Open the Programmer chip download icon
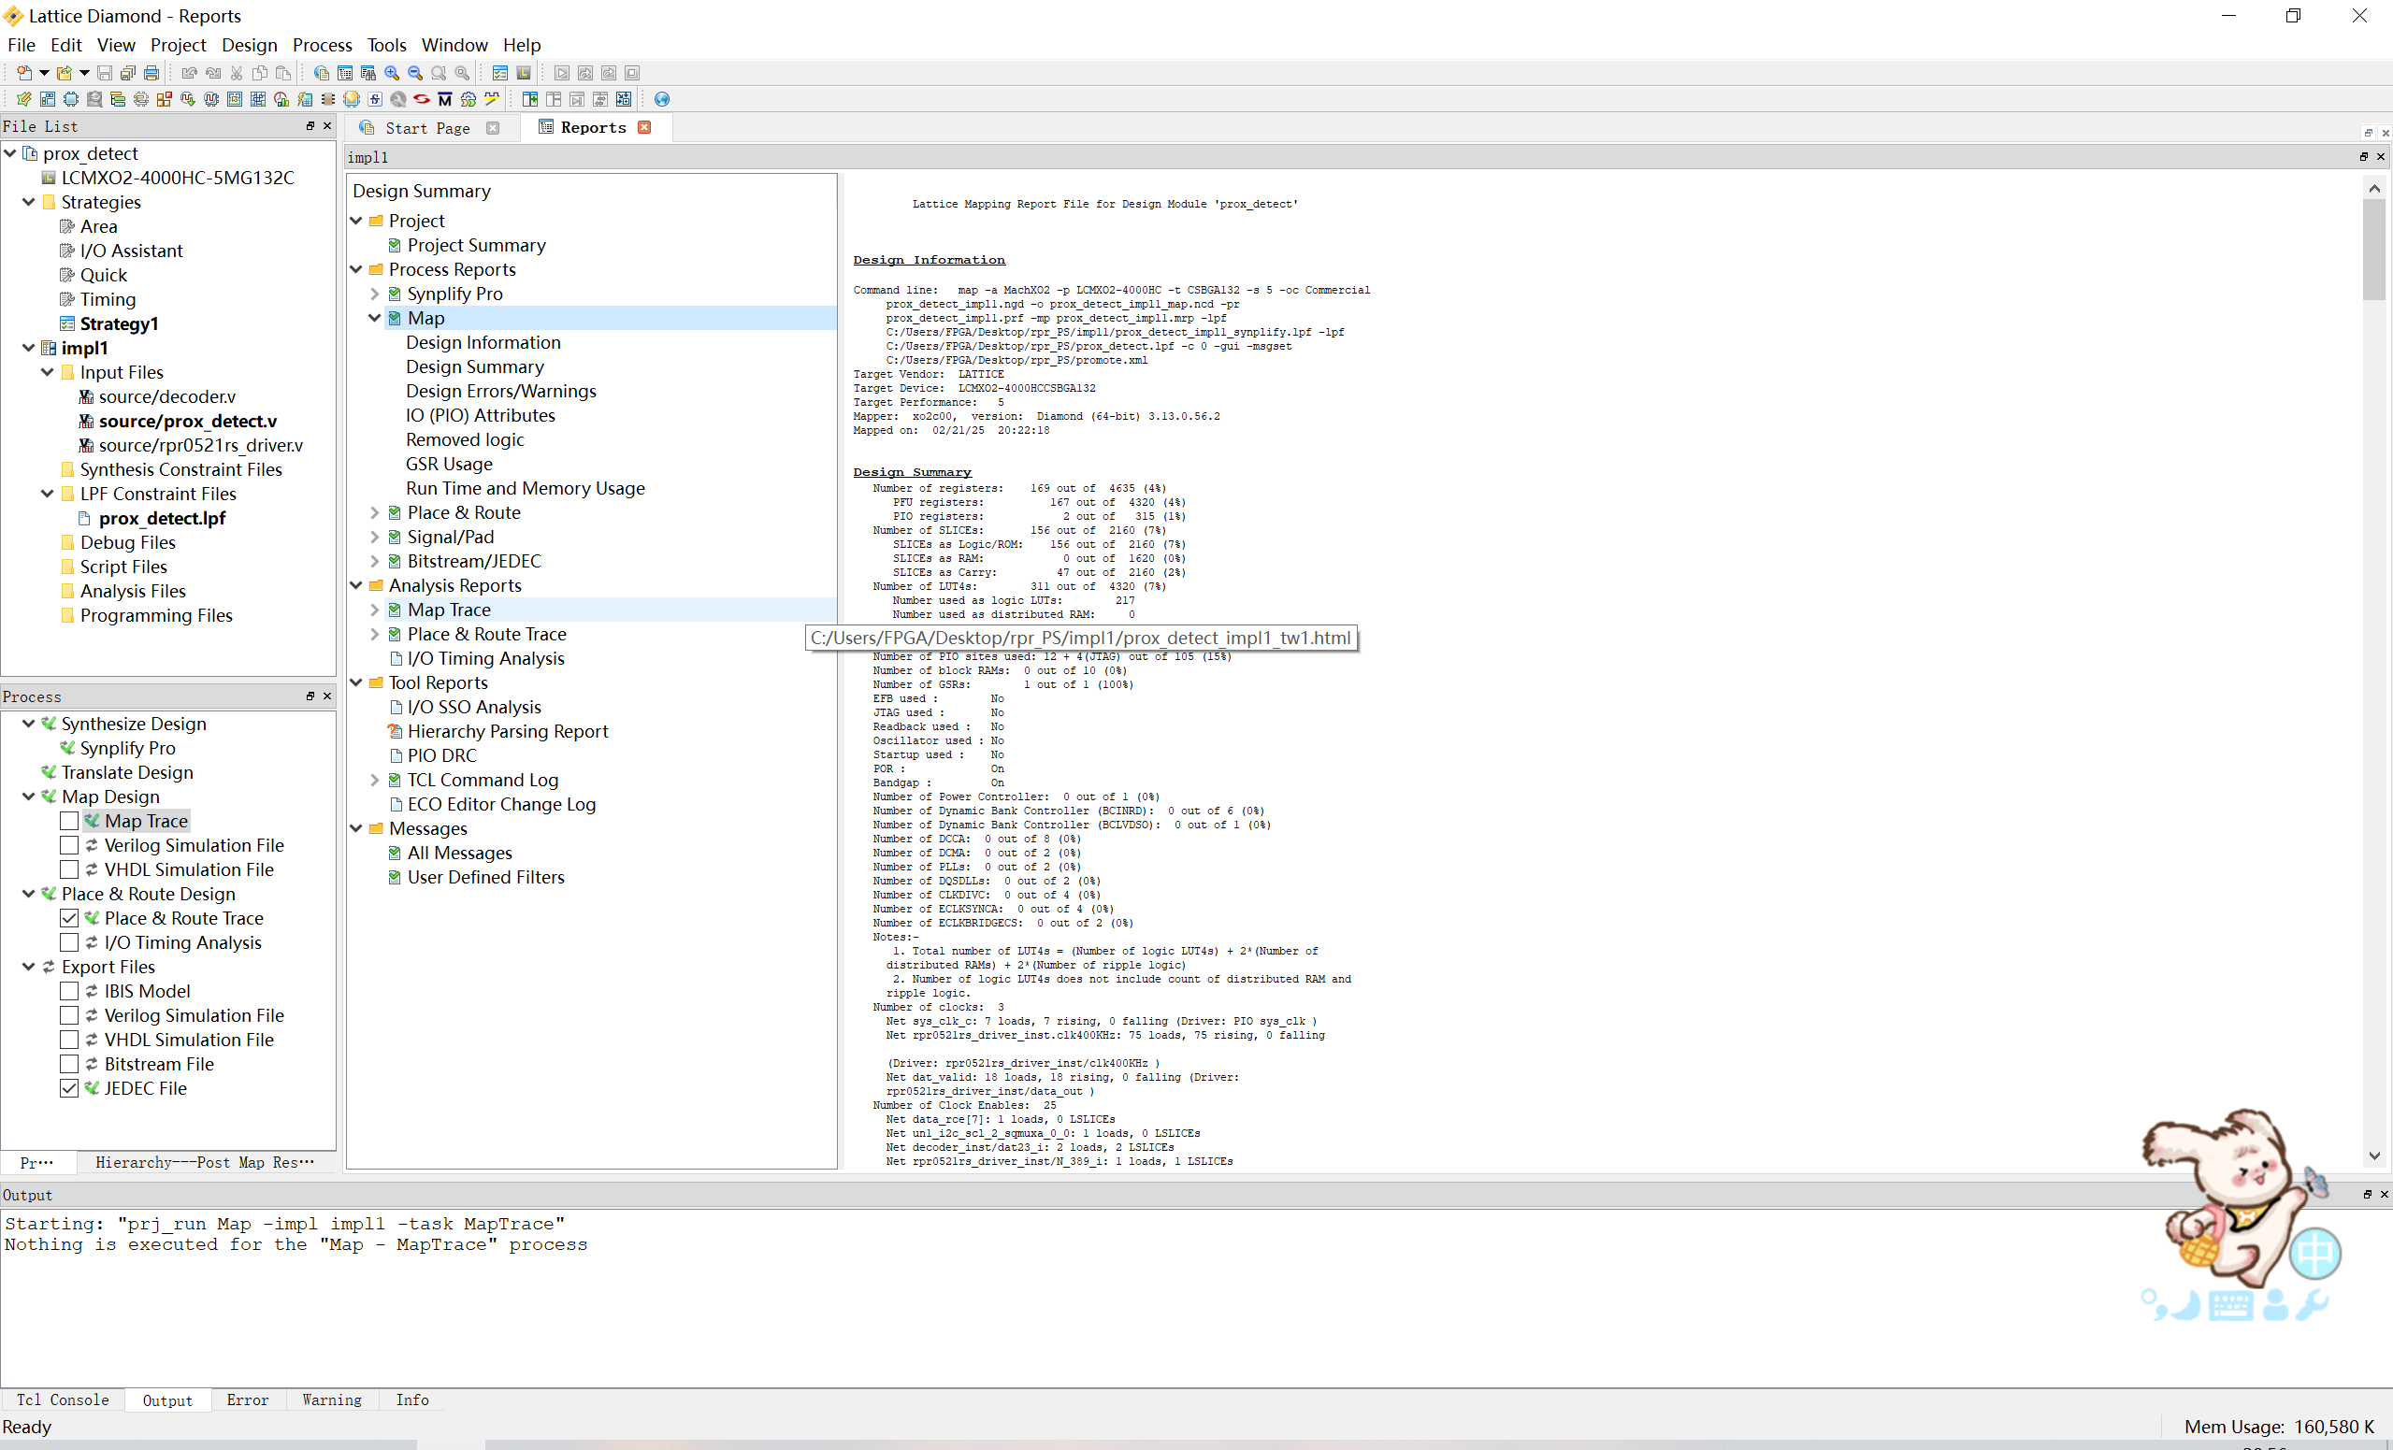The height and width of the screenshot is (1450, 2393). point(352,99)
